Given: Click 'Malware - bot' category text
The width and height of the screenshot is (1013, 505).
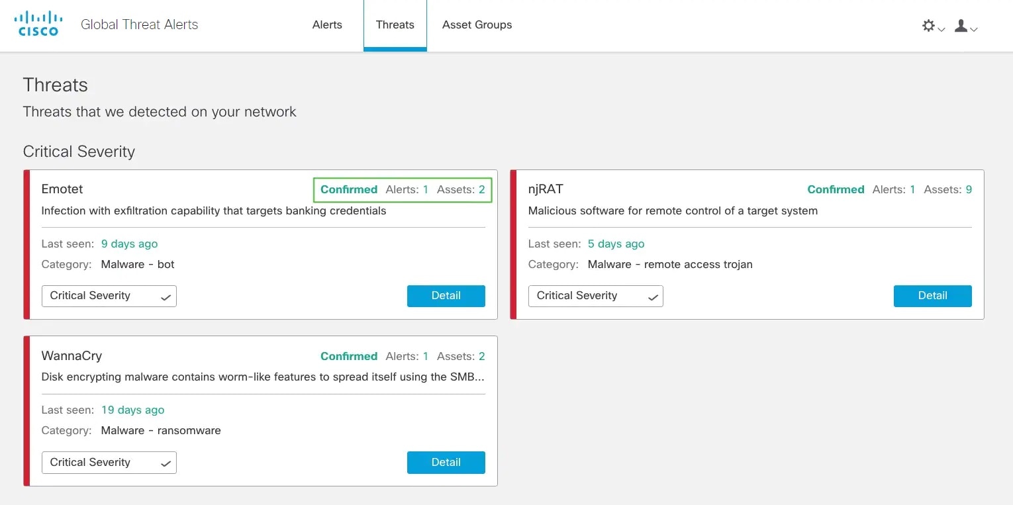Looking at the screenshot, I should tap(138, 264).
